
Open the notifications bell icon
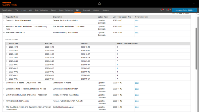tap(161, 10)
